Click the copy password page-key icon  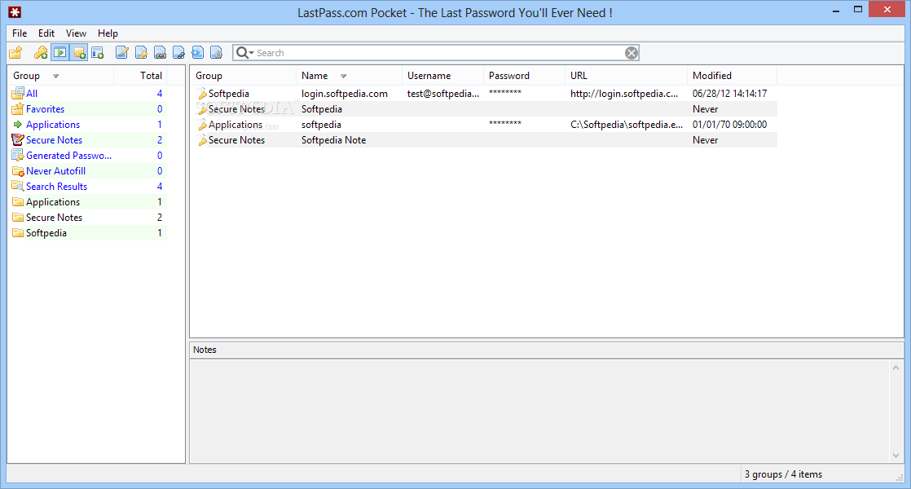coord(141,53)
